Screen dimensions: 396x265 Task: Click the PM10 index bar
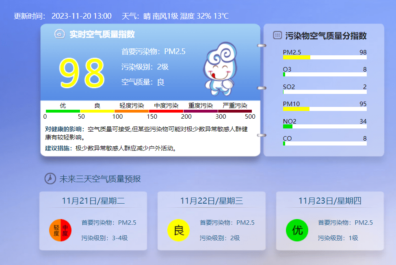[325, 109]
